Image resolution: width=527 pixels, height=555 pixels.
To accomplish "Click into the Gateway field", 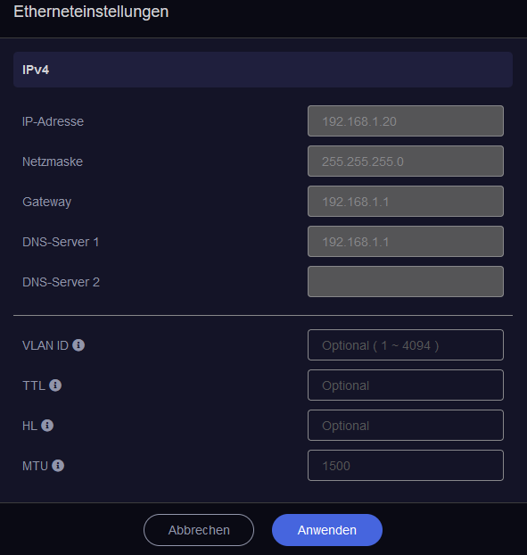I will pos(406,202).
